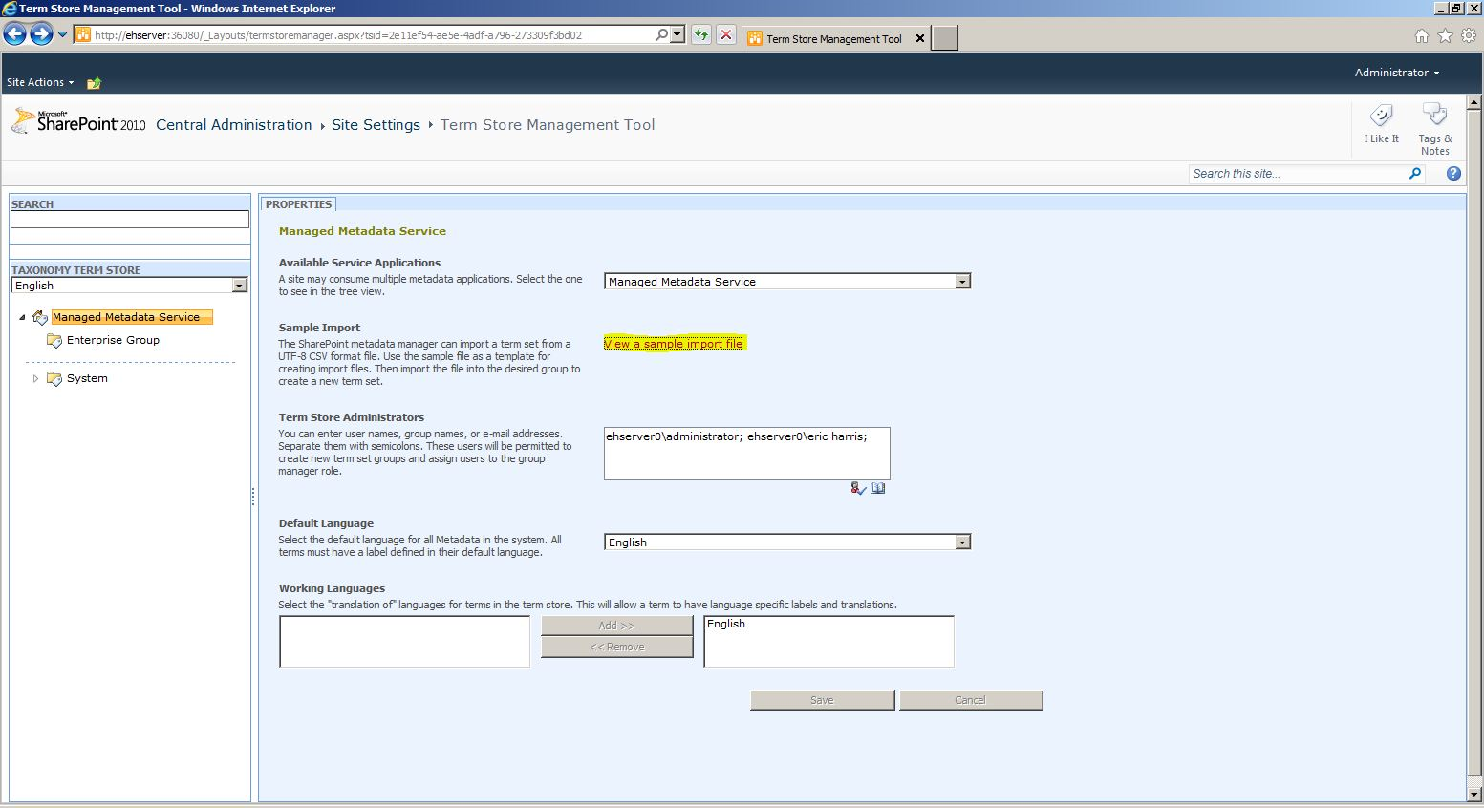Open recent pages dropdown next to Forward arrow
This screenshot has height=808, width=1484.
pyautogui.click(x=63, y=35)
